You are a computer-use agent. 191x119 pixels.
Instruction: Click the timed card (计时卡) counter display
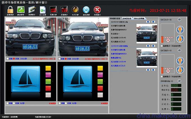pos(176,104)
